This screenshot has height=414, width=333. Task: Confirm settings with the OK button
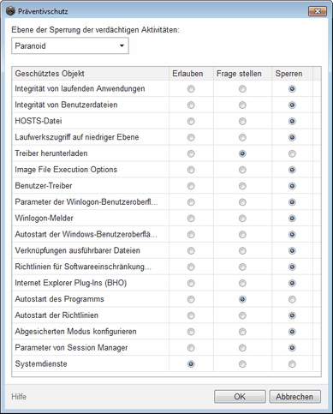click(x=240, y=397)
